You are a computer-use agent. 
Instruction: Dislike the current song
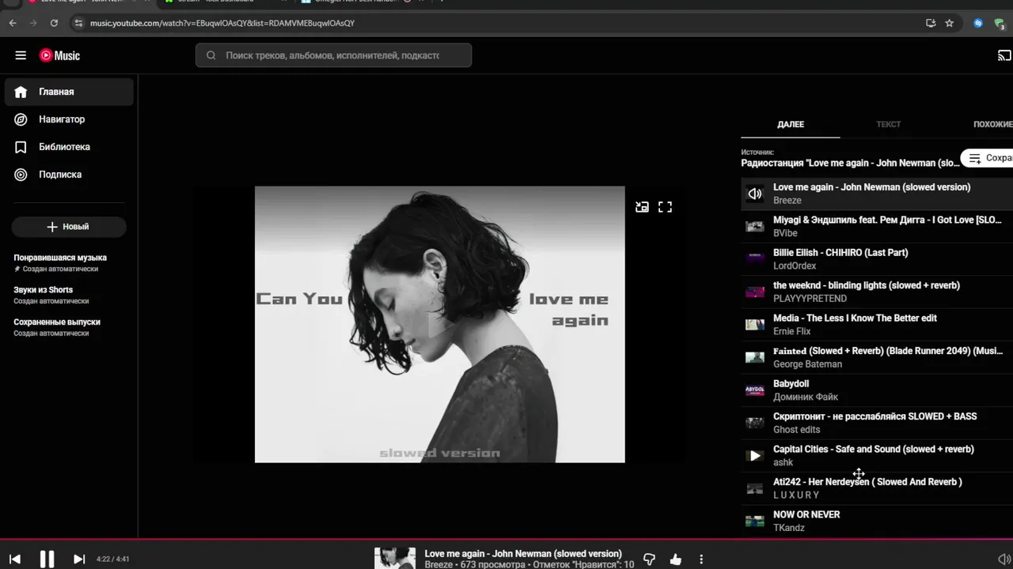[649, 560]
